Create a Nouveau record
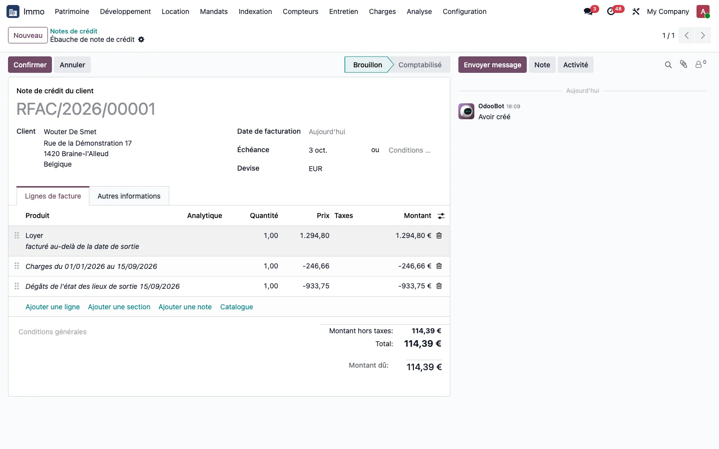 (28, 35)
